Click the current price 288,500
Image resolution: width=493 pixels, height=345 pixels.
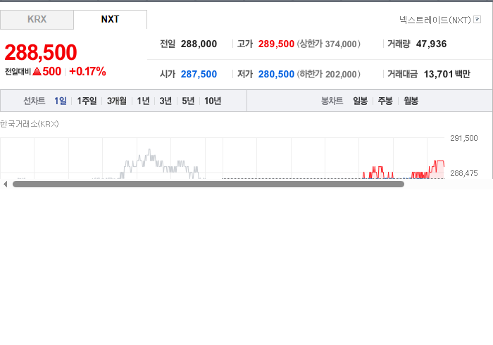tap(41, 52)
